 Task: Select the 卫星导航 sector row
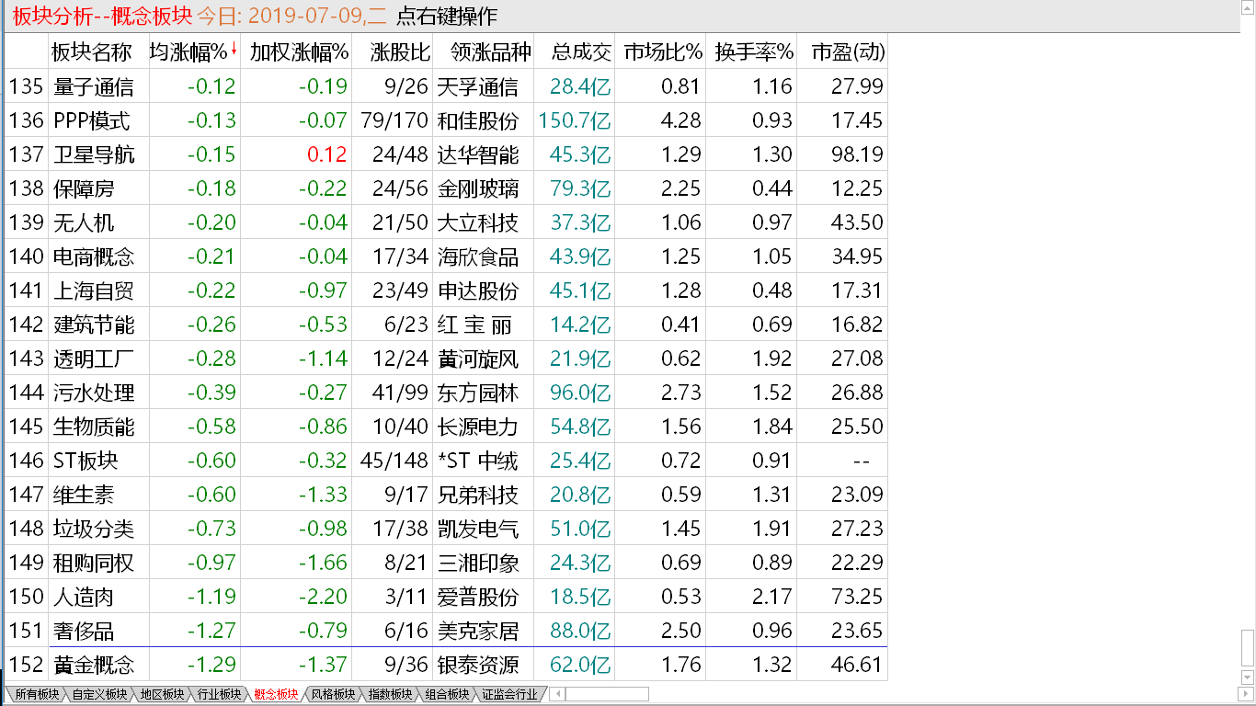click(x=446, y=154)
